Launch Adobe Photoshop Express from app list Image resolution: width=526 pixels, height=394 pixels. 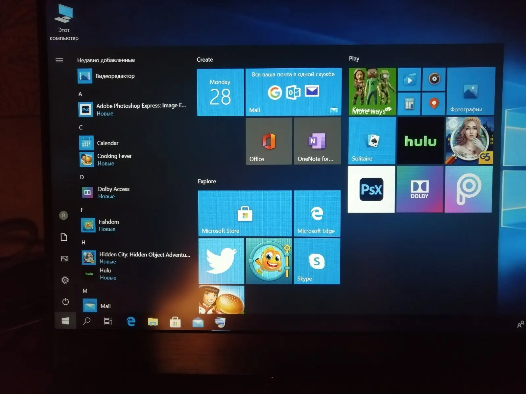133,109
